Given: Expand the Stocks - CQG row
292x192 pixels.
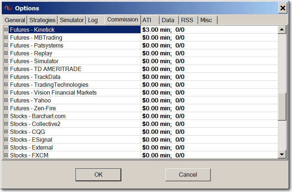Looking at the screenshot, I should coord(6,131).
